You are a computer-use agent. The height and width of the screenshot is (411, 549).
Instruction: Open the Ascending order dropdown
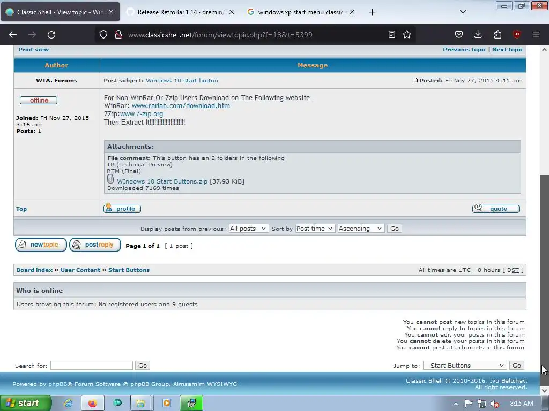pos(361,229)
